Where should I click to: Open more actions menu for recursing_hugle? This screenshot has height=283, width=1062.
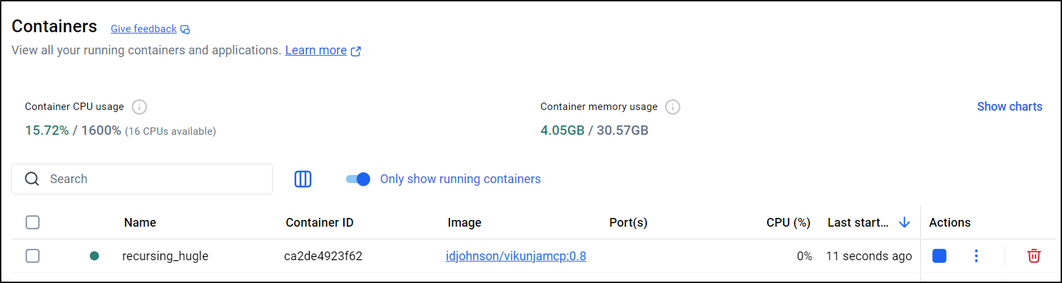tap(976, 256)
